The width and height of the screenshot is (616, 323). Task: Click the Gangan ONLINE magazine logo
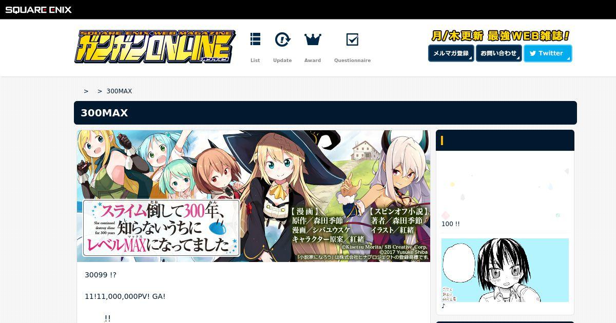pyautogui.click(x=155, y=47)
